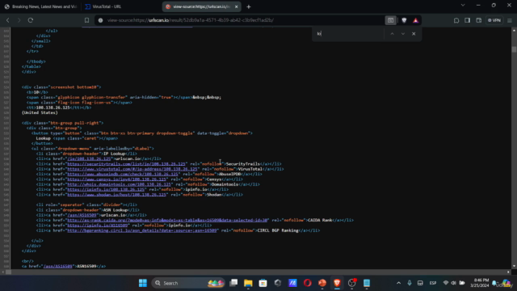
Task: Select the view-source urlscan.io tab
Action: tap(201, 6)
